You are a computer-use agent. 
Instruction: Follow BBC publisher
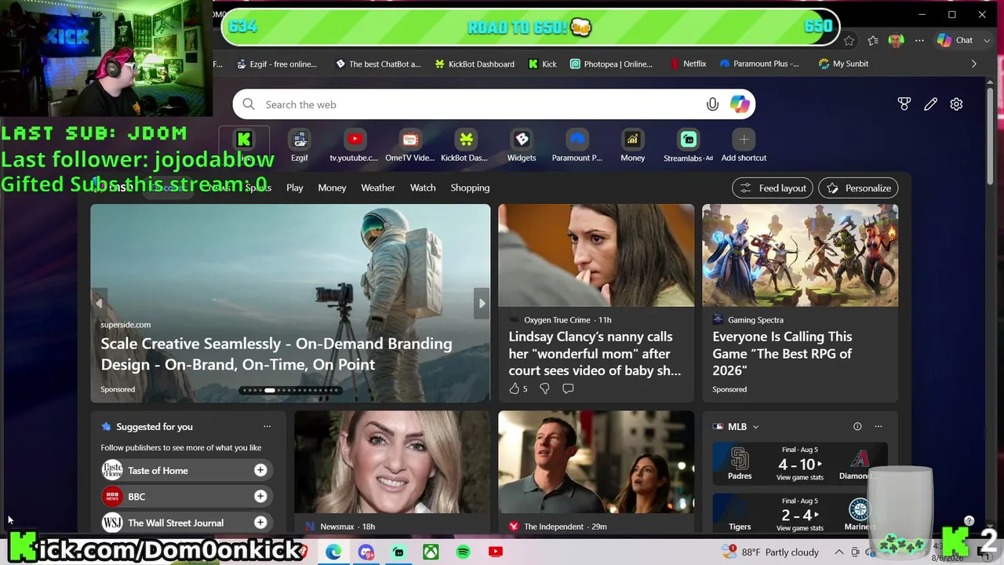pyautogui.click(x=260, y=496)
